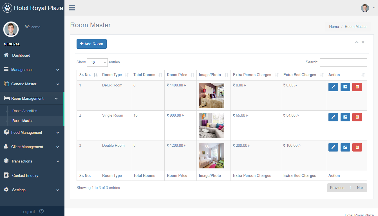Viewport: 378px width, 216px height.
Task: Click the Delux Room photo thumbnail
Action: pyautogui.click(x=212, y=95)
